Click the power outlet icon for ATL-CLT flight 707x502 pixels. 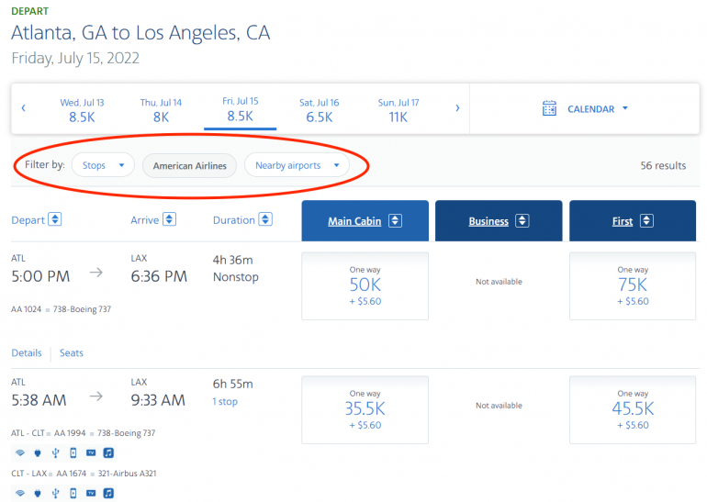37,452
